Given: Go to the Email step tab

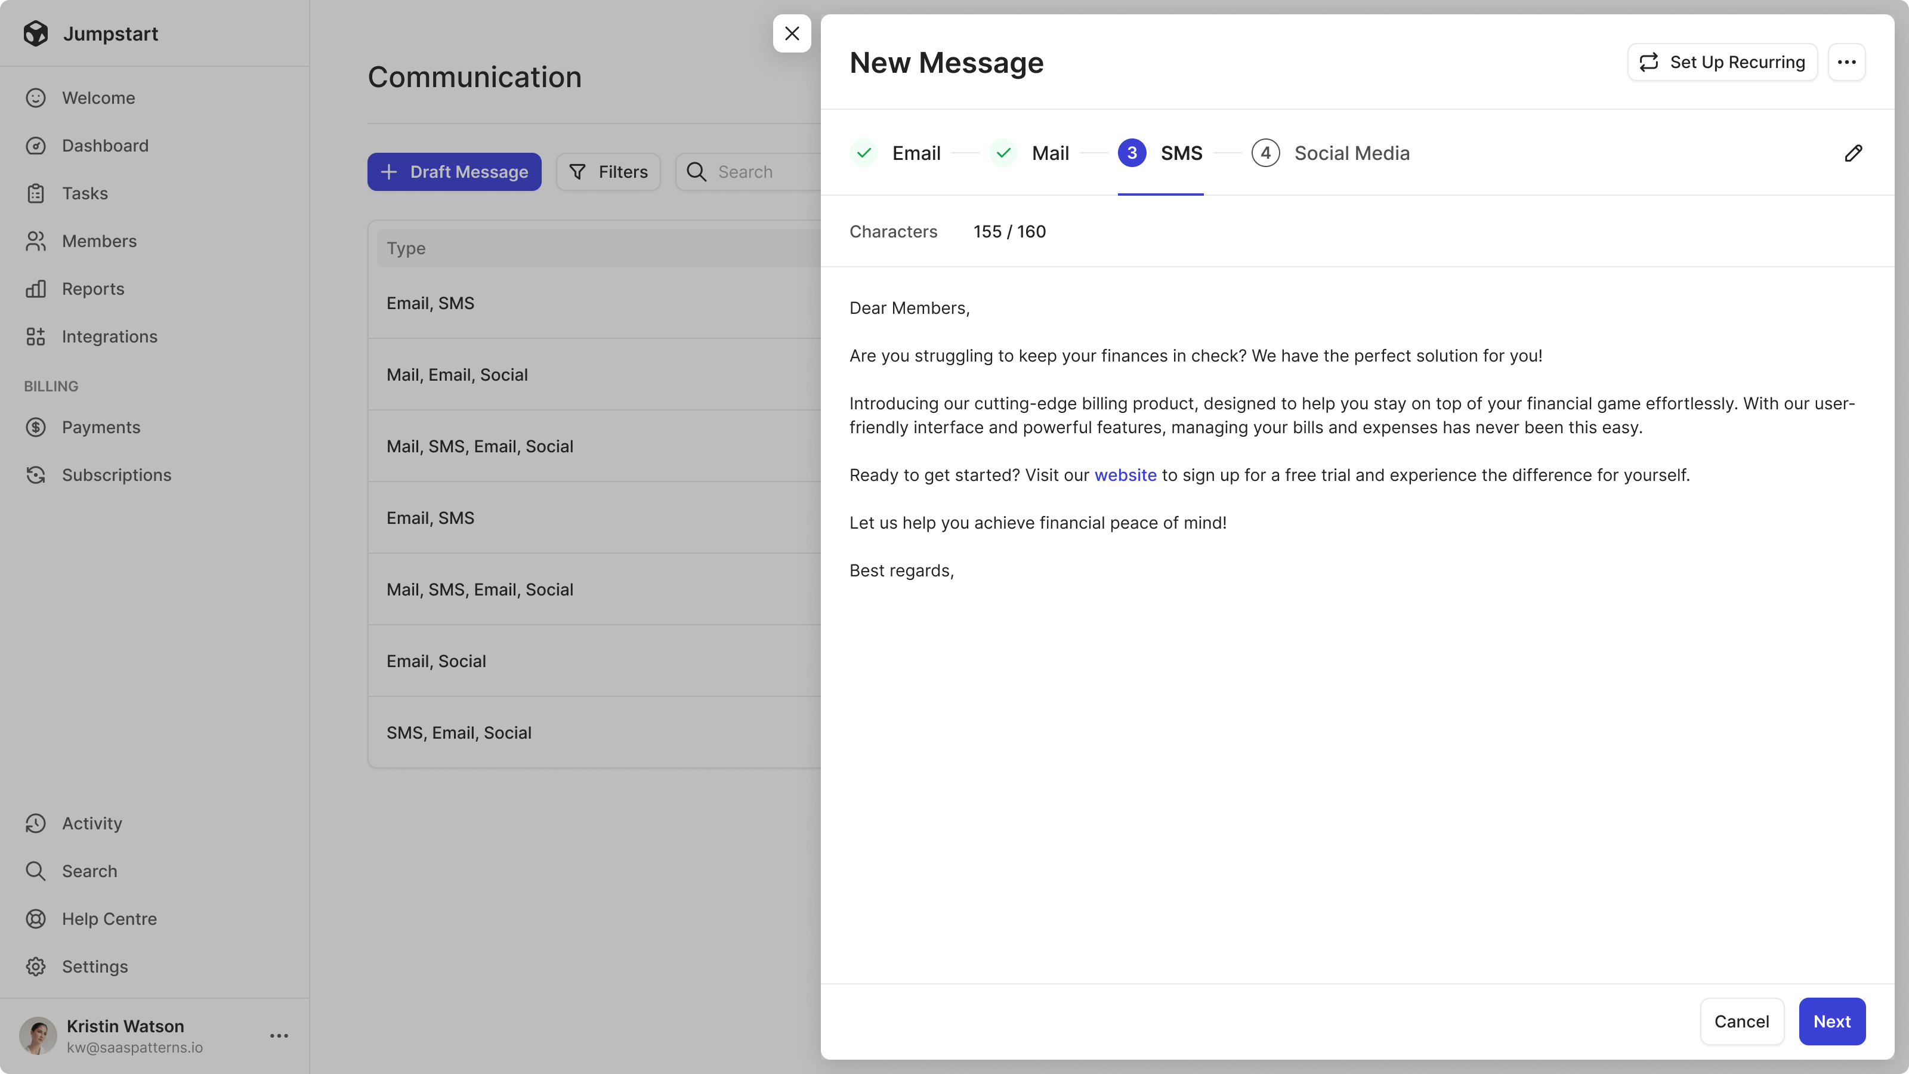Looking at the screenshot, I should pos(895,153).
